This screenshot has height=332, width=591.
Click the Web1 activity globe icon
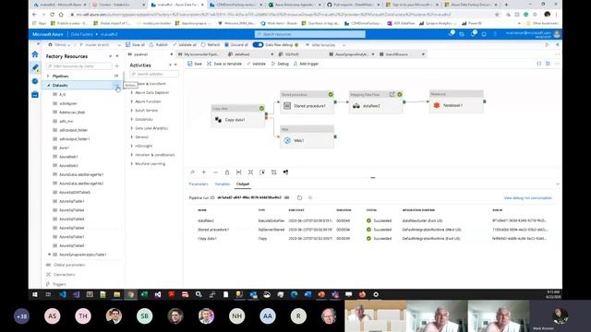[287, 140]
